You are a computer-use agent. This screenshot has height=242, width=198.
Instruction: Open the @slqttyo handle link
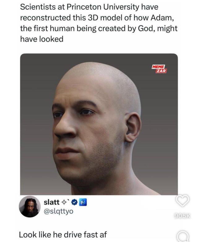pyautogui.click(x=58, y=211)
